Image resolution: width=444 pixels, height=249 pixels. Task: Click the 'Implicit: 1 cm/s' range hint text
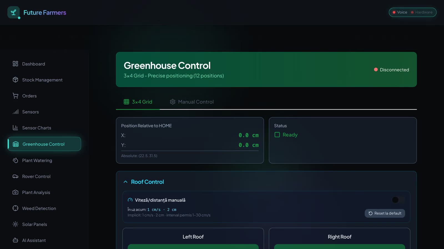point(169,215)
